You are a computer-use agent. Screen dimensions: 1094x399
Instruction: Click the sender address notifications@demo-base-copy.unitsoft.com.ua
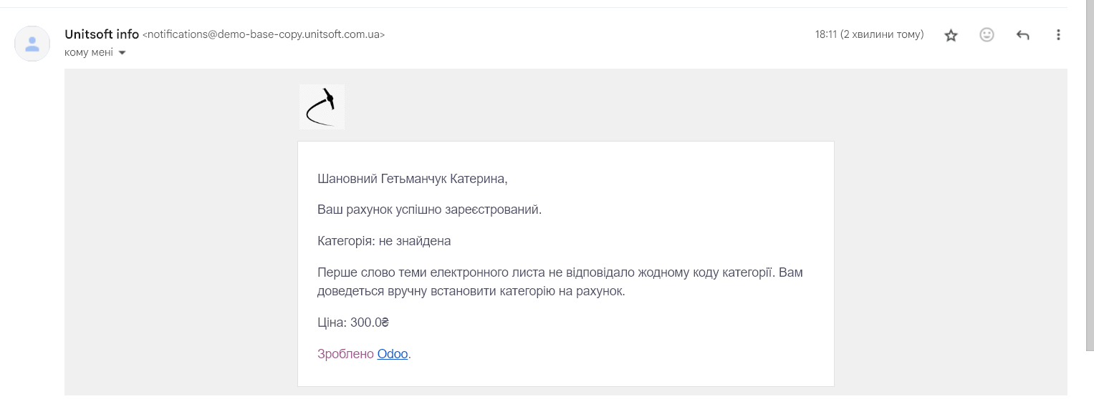(x=264, y=34)
